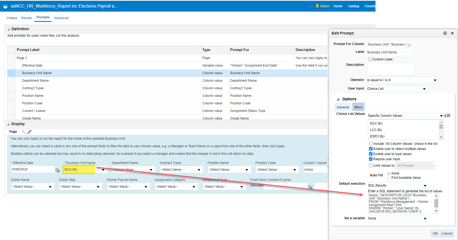Uncheck Enable user to select multiple values

click(x=371, y=149)
